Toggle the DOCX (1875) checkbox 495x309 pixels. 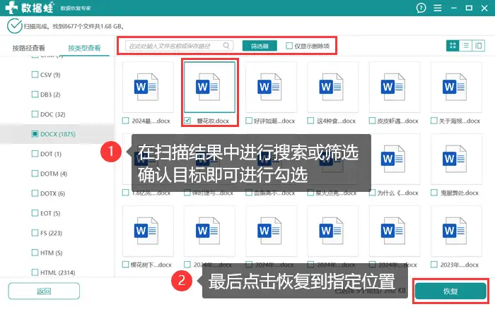(35, 134)
